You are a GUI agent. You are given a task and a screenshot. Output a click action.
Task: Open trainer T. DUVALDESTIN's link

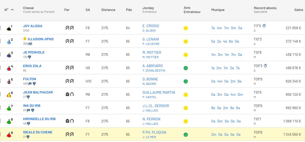point(154,70)
